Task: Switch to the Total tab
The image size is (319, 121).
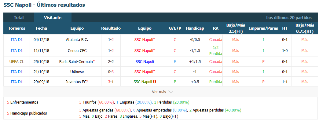Action: [x=19, y=17]
